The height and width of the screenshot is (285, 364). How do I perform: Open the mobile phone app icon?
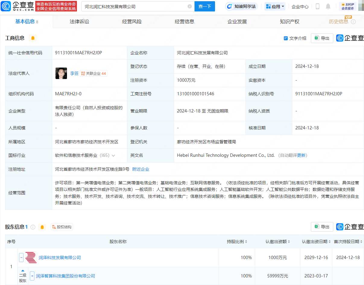click(317, 6)
